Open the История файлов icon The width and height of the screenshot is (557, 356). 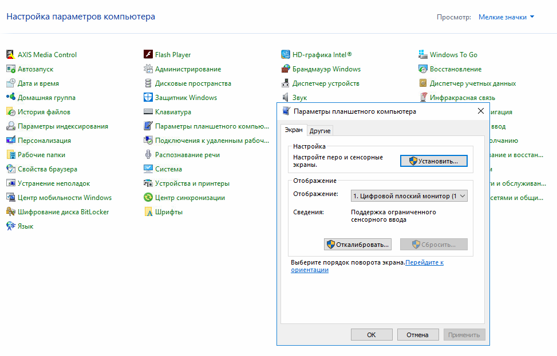[10, 111]
